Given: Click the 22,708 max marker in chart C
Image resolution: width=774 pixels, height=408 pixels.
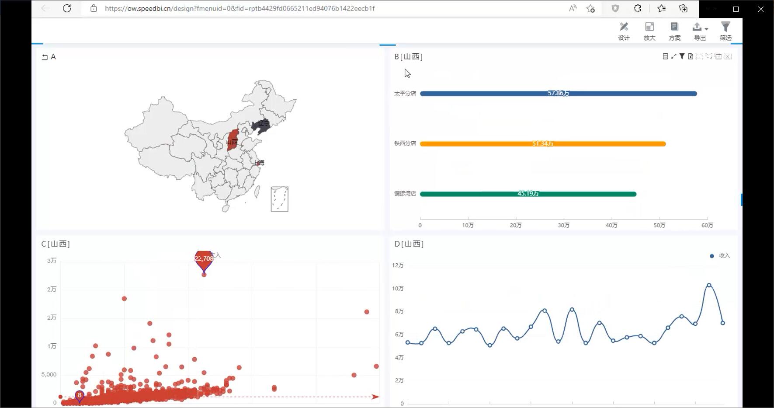Looking at the screenshot, I should (204, 259).
